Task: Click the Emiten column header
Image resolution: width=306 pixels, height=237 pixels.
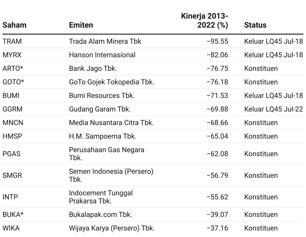Action: point(81,25)
